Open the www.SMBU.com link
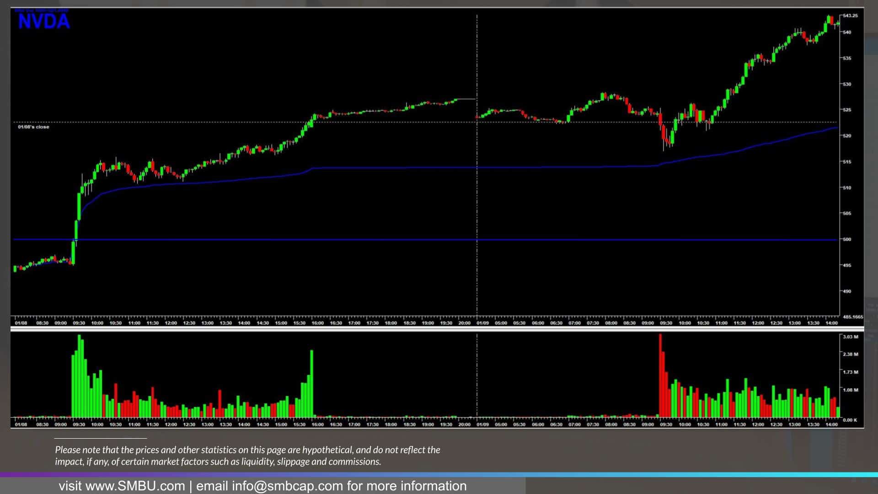 click(x=135, y=486)
